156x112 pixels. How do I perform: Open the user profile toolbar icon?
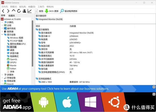24,11
